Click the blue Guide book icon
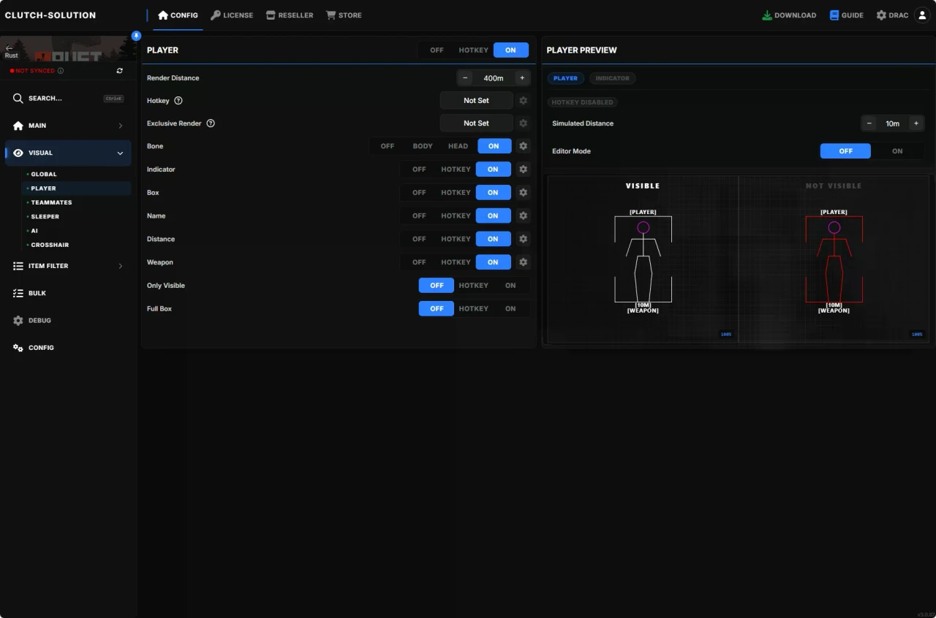Viewport: 936px width, 618px height. pyautogui.click(x=834, y=15)
